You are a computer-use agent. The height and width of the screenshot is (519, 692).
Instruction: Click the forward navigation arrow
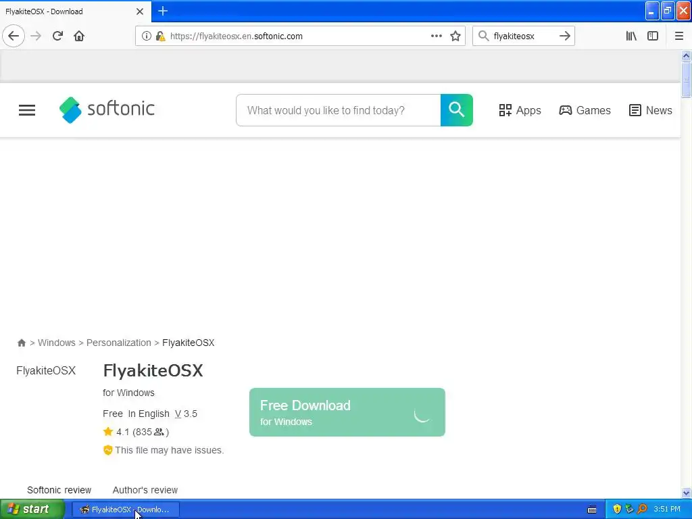tap(36, 36)
